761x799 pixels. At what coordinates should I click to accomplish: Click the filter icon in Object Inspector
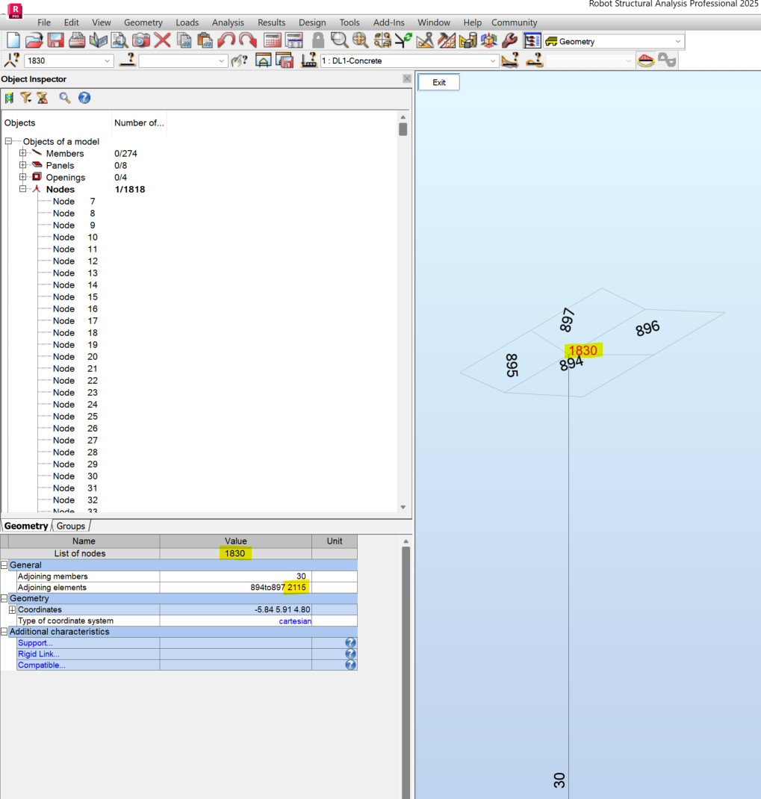tap(26, 98)
